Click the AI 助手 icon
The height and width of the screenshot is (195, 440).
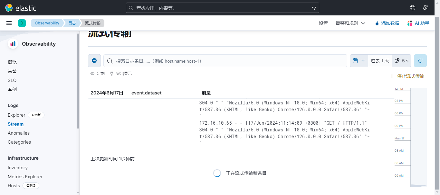click(410, 23)
